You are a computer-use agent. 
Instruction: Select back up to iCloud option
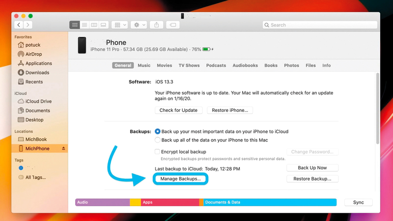coord(158,132)
